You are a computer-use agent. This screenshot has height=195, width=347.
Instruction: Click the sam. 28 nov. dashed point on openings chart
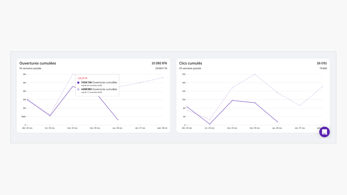(x=163, y=77)
